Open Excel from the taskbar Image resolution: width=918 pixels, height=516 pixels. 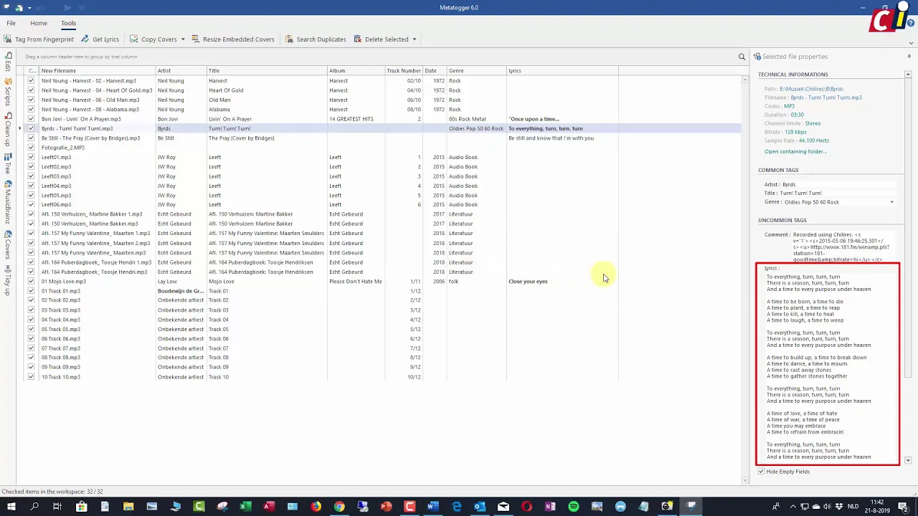[245, 507]
